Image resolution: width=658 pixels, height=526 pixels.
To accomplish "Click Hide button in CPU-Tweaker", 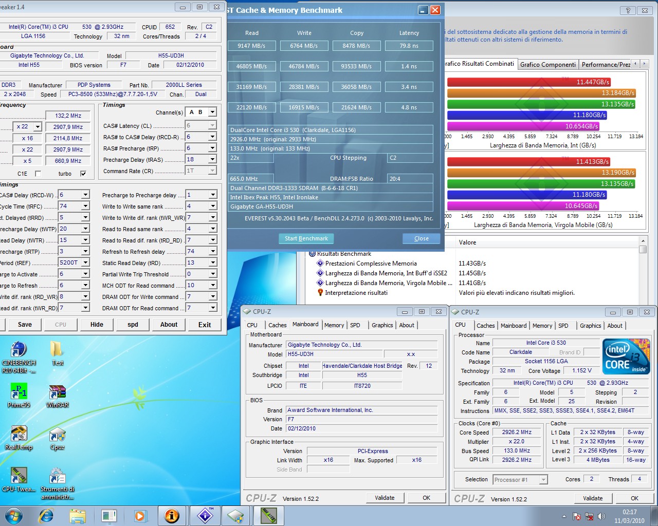I will [x=97, y=325].
